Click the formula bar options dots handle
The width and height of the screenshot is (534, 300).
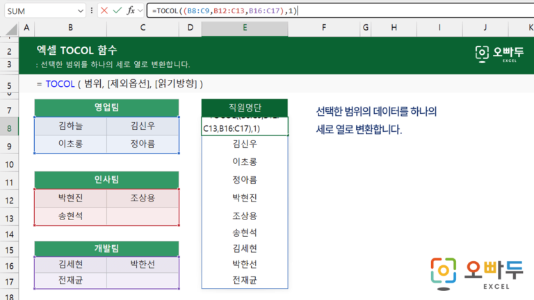click(x=92, y=11)
